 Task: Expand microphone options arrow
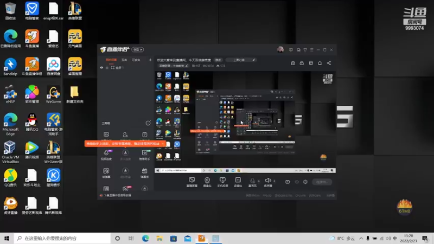[259, 181]
